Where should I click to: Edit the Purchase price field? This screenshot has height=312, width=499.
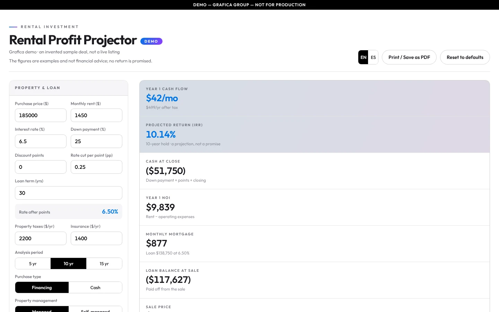point(41,115)
